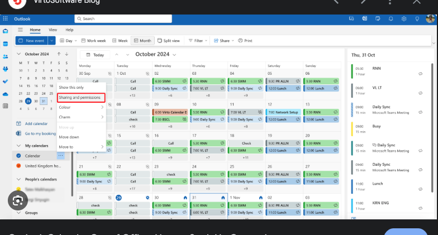Open New event split-button dropdown arrow
This screenshot has height=235, width=438.
pyautogui.click(x=51, y=40)
